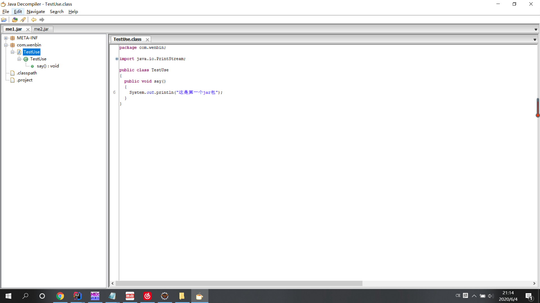Image resolution: width=540 pixels, height=303 pixels.
Task: Click the Open File toolbar icon
Action: click(x=4, y=20)
